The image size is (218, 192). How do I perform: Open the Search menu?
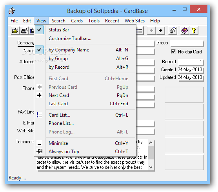pyautogui.click(x=58, y=21)
